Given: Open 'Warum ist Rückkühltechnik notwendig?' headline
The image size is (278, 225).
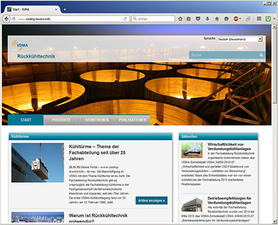Looking at the screenshot, I should point(98,218).
